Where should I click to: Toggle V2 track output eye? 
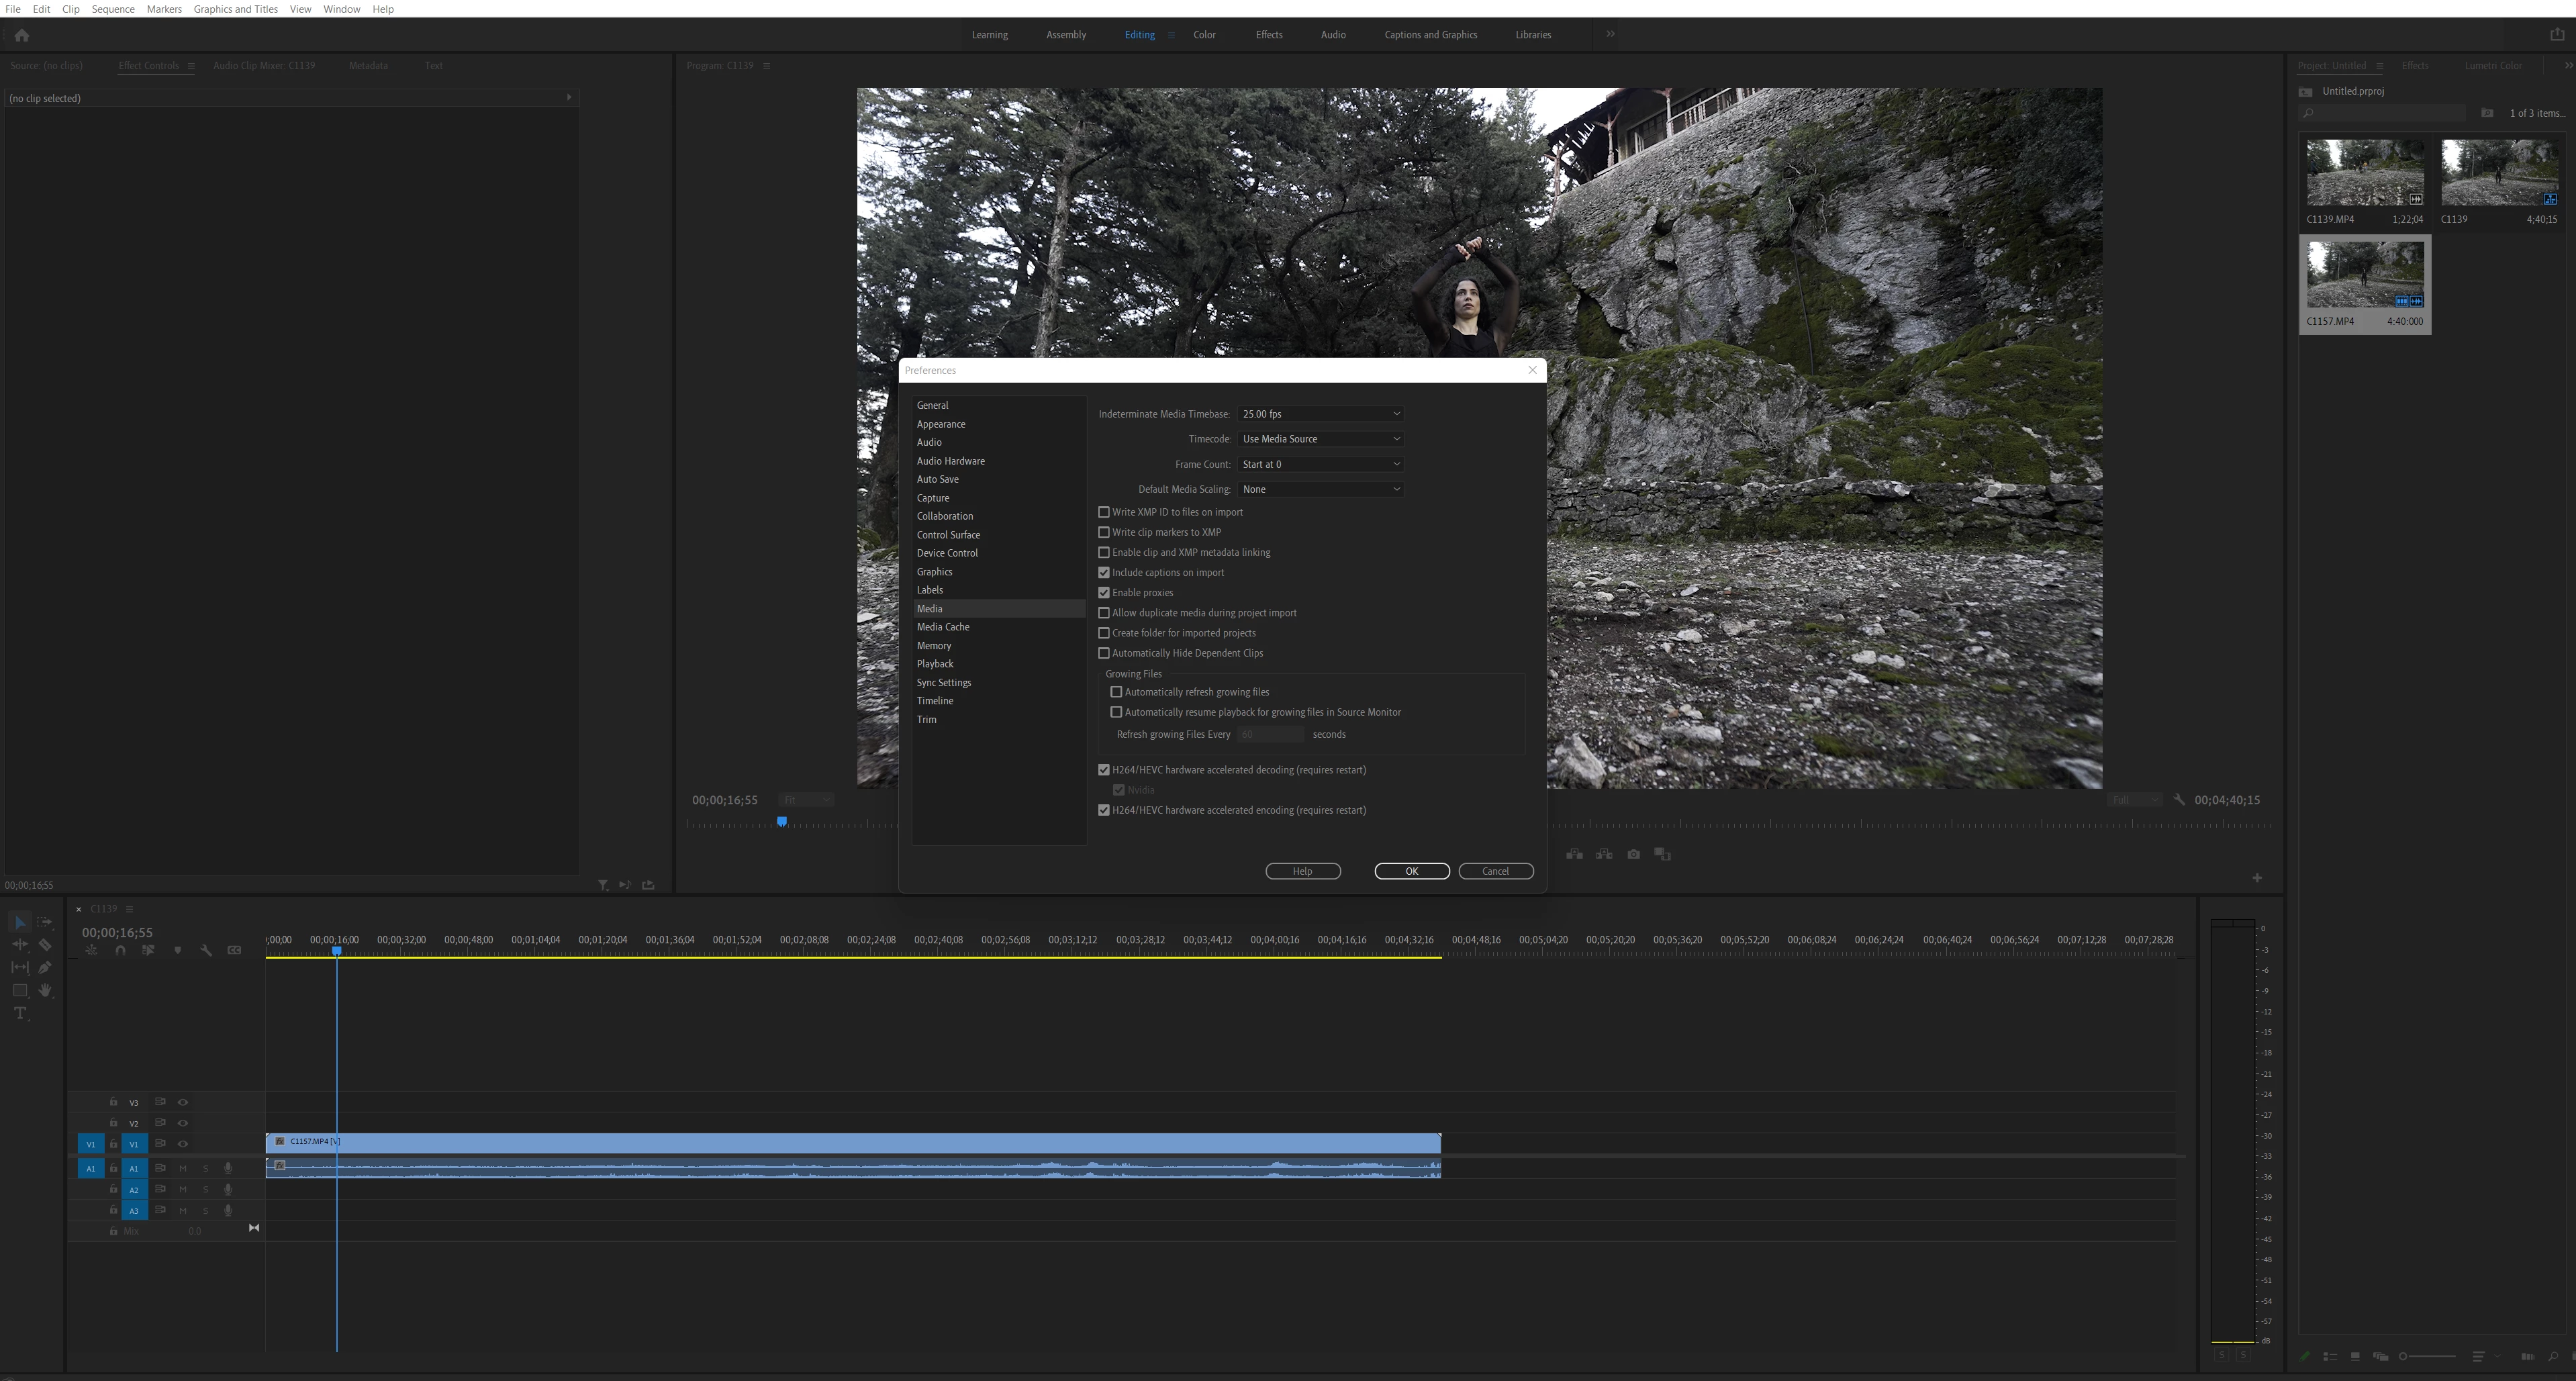pos(183,1123)
